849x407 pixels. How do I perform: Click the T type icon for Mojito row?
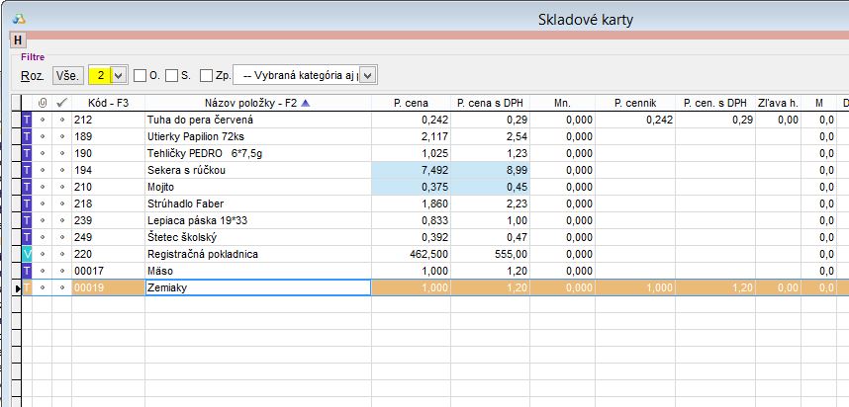click(28, 187)
